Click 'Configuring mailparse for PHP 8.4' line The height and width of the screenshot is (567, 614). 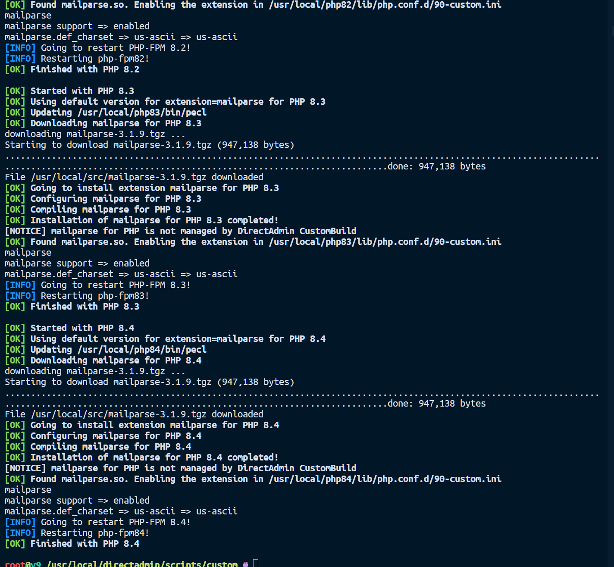coord(116,436)
